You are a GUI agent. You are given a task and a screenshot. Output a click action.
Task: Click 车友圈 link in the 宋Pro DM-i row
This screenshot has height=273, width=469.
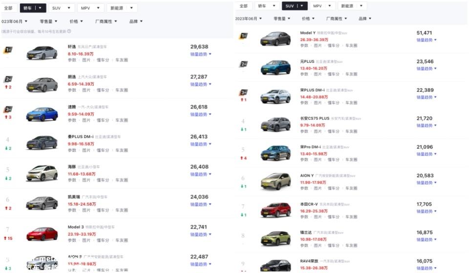(351, 159)
